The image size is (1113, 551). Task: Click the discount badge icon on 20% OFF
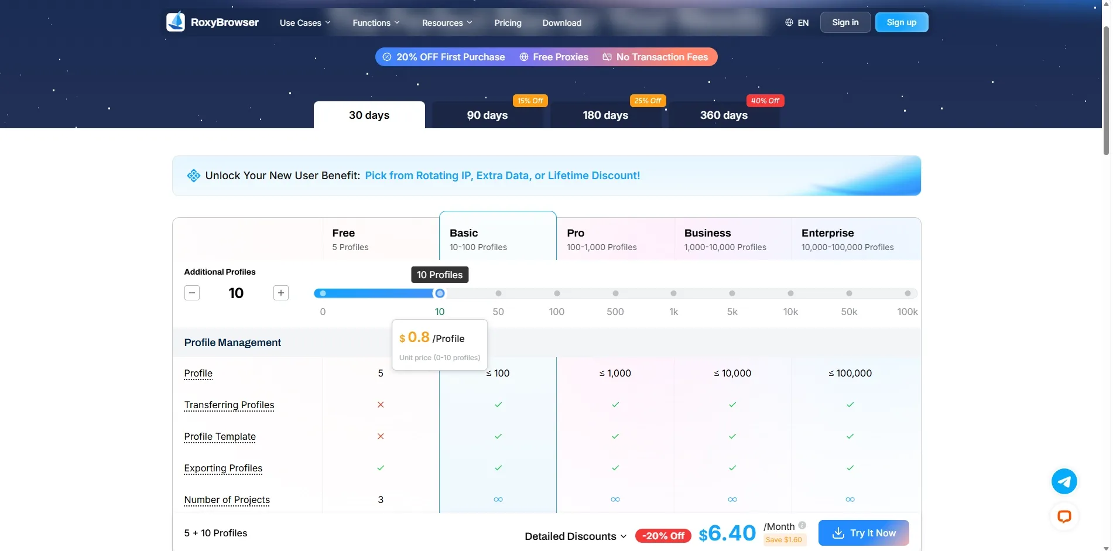point(387,57)
